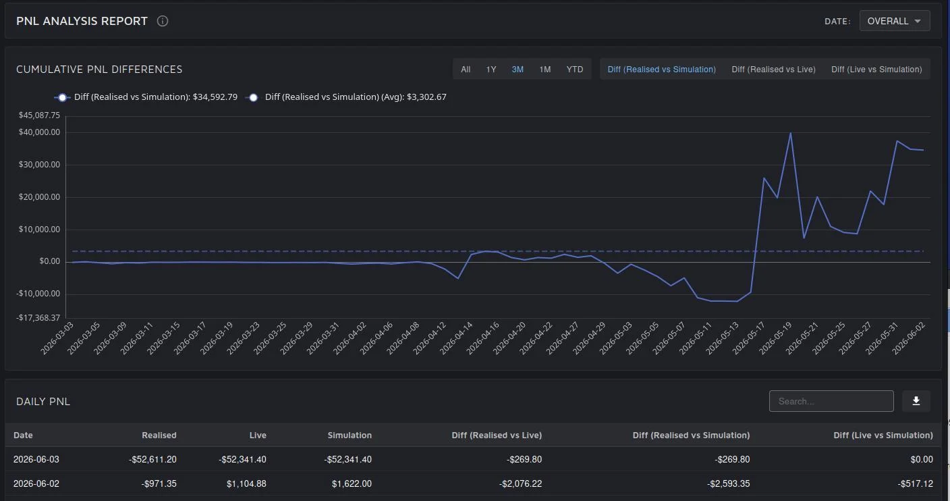
Task: Select the 2026-06-03 date cell
Action: click(x=36, y=460)
